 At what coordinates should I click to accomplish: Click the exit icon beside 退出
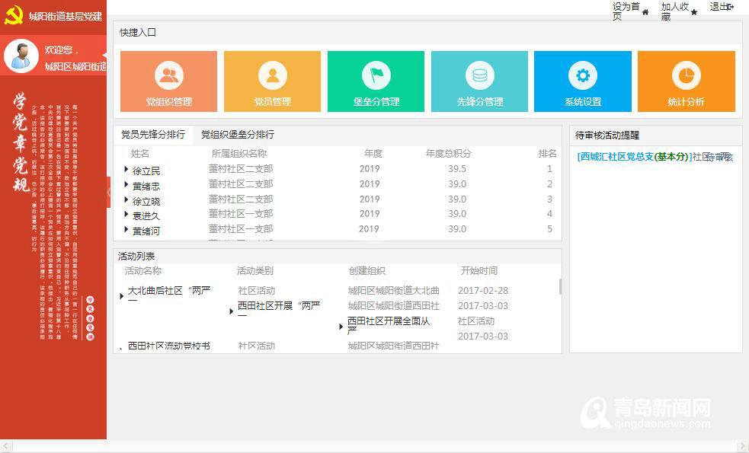[x=731, y=7]
